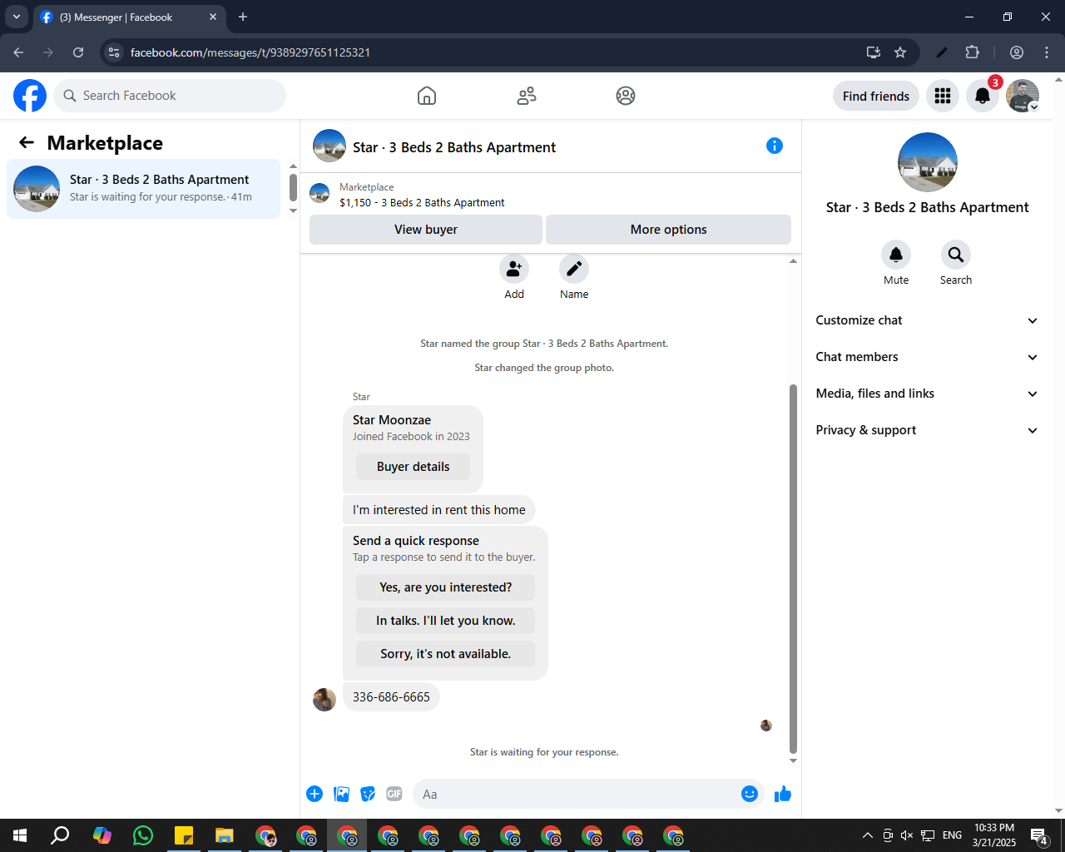
Task: Edit the chat name with the Name pencil icon
Action: tap(574, 269)
